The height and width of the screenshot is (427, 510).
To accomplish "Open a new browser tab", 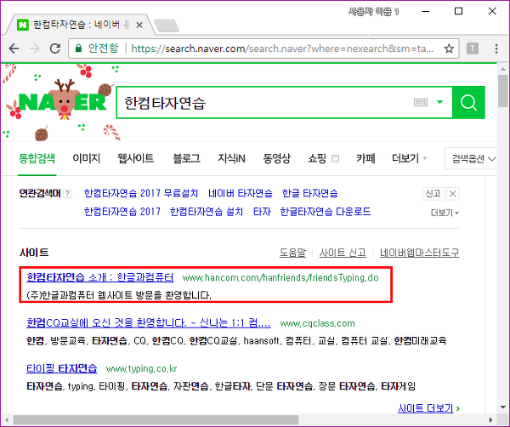I will [x=167, y=26].
